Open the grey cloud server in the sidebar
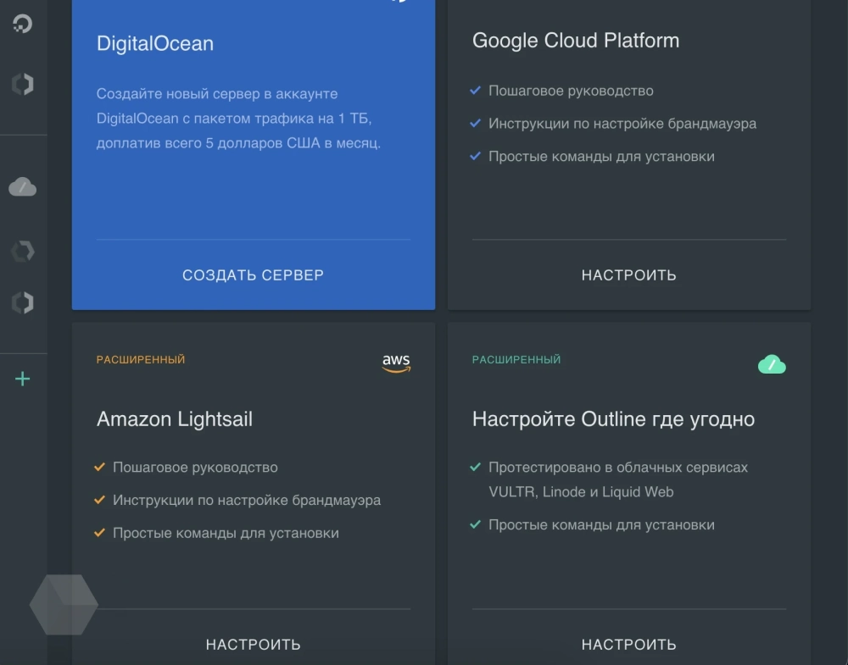The height and width of the screenshot is (665, 848). (23, 187)
